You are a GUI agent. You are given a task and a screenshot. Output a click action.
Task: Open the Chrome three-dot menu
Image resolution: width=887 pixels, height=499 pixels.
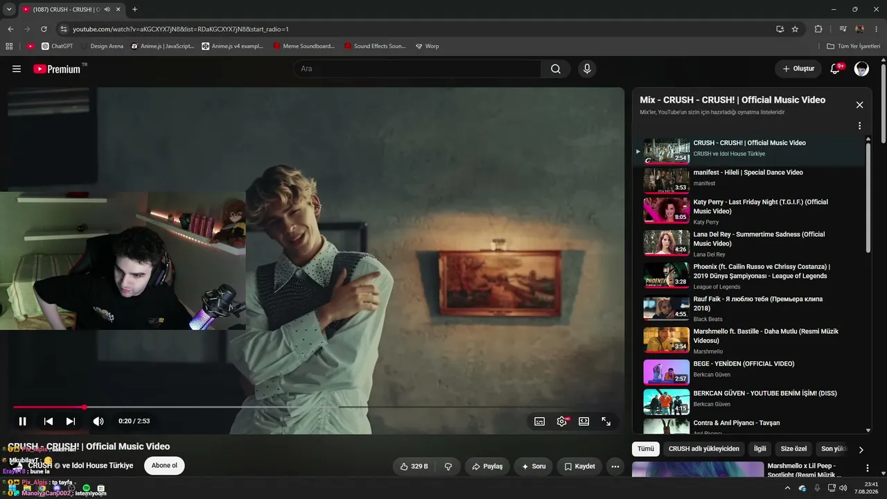877,29
